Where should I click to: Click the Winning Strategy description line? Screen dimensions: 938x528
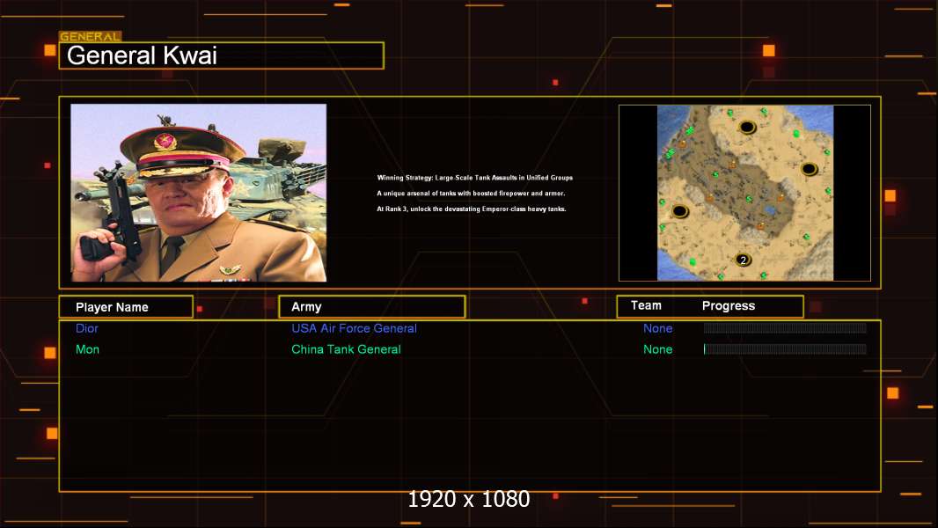[474, 178]
